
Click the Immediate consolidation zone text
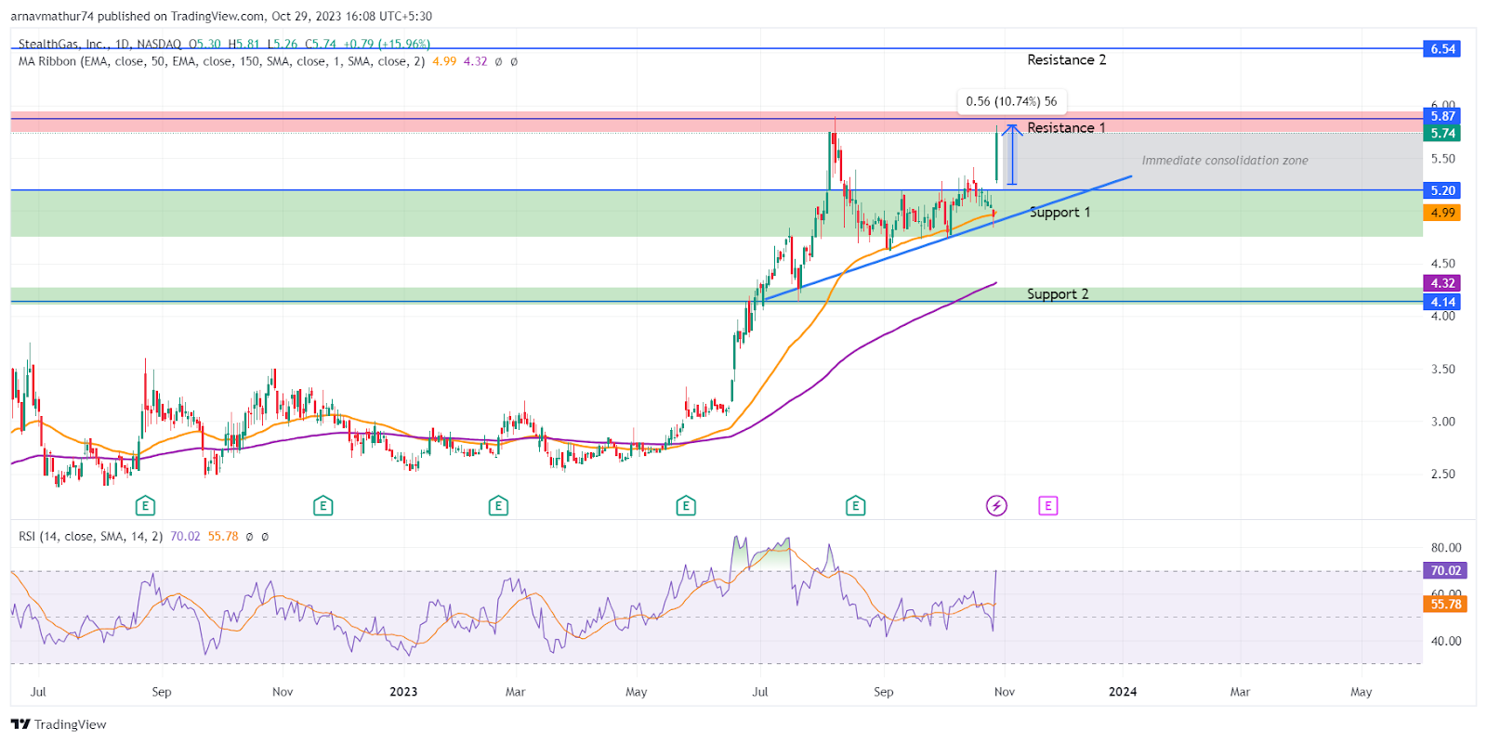click(1225, 161)
